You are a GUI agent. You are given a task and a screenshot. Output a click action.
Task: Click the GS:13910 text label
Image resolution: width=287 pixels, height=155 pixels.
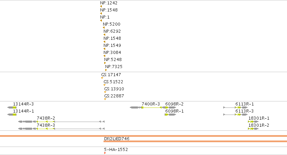(x=114, y=89)
